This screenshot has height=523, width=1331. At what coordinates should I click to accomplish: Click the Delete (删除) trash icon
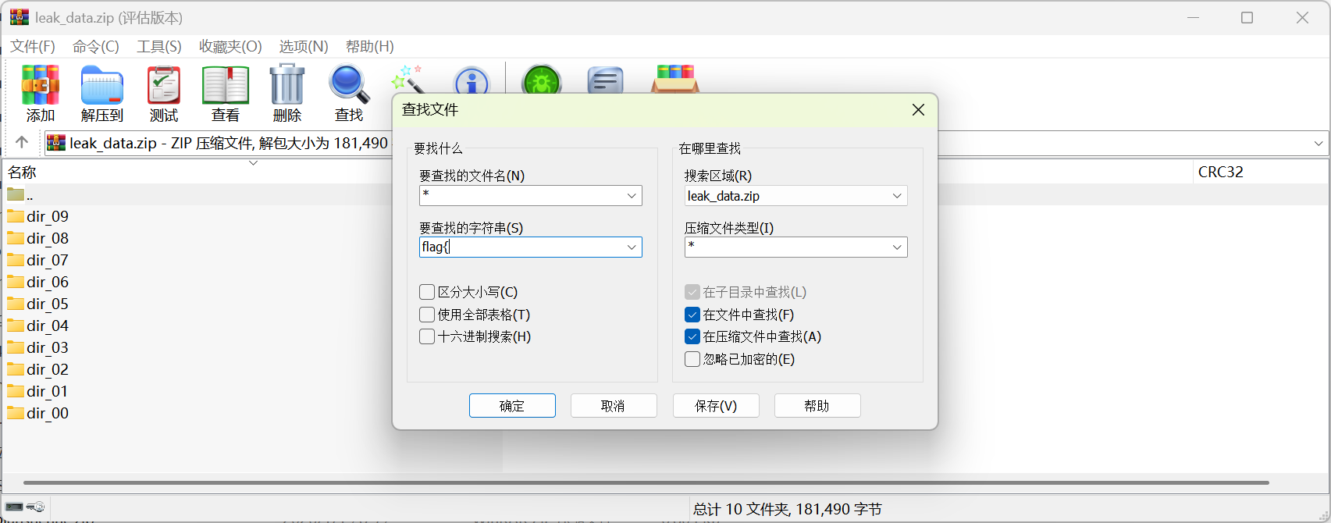pyautogui.click(x=287, y=86)
